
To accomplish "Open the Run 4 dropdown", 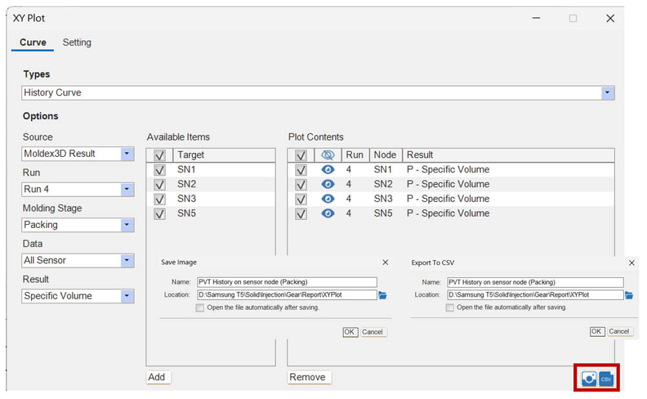I will click(x=127, y=189).
